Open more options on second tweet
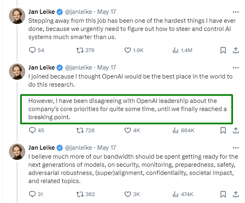Screen dimensions: 245x203 point(235,68)
